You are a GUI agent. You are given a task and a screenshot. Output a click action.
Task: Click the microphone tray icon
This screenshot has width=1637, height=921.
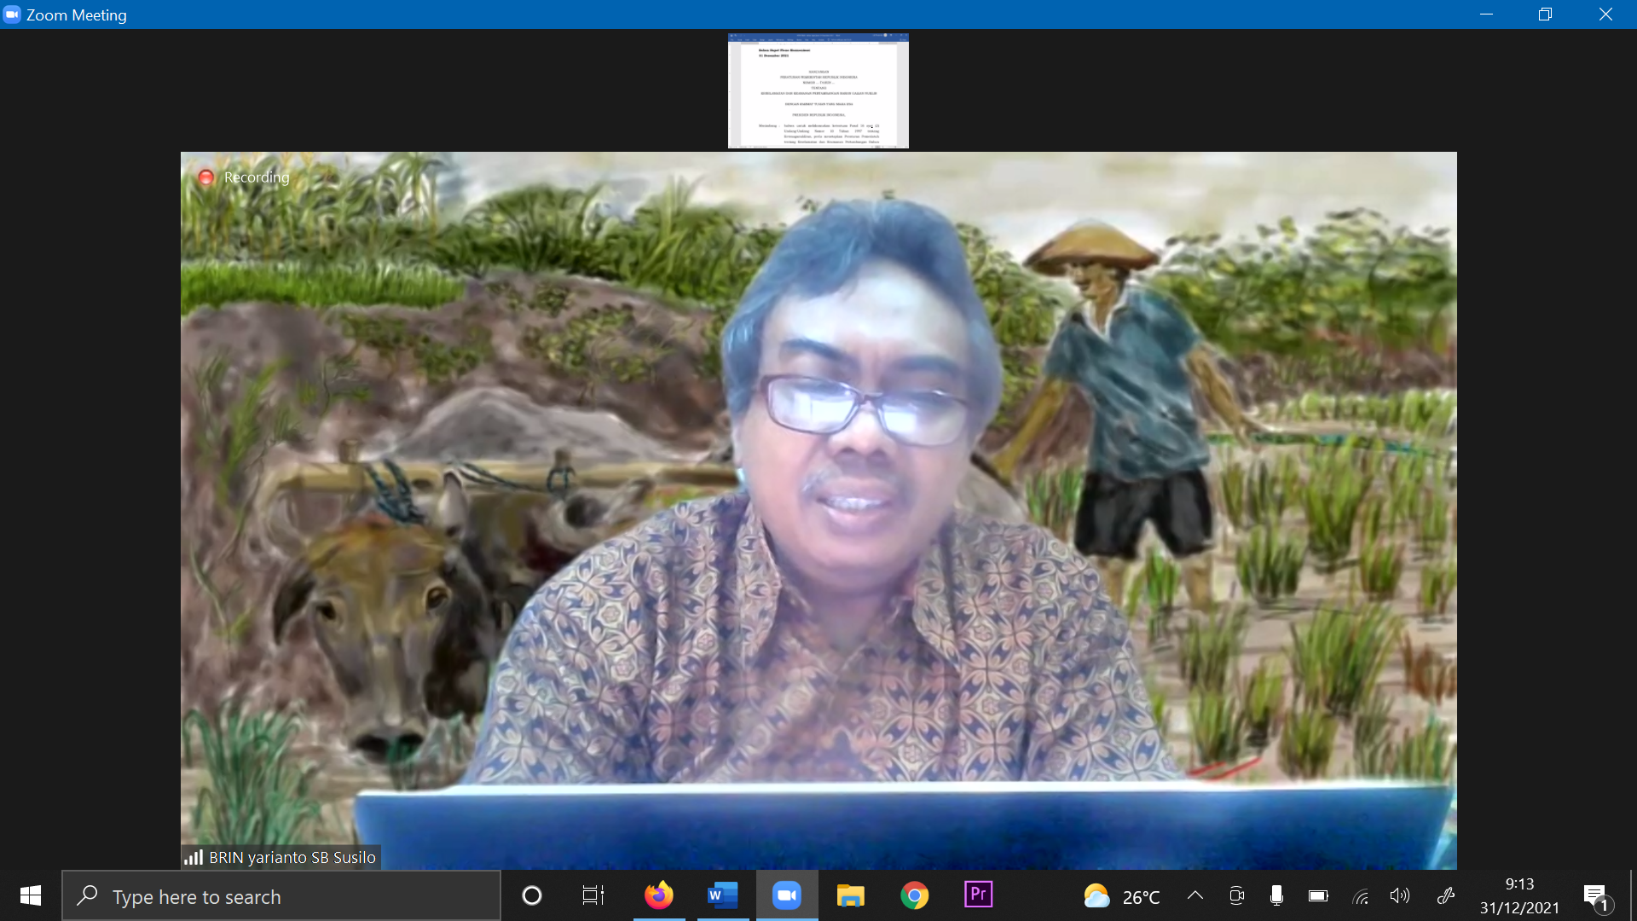1276,895
